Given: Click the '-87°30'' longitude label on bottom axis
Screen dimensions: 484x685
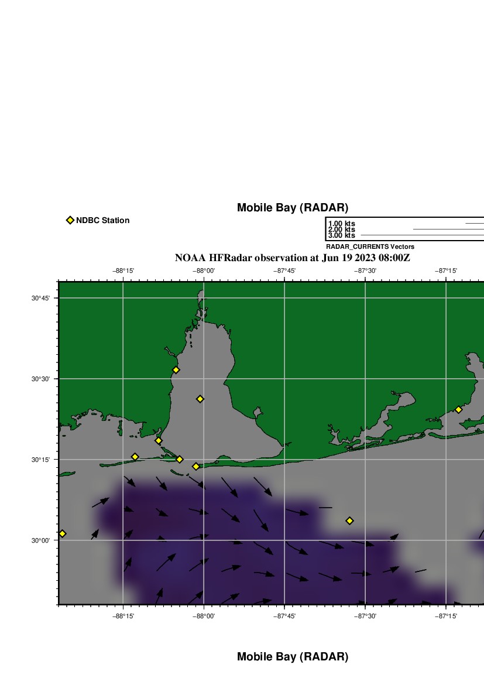Looking at the screenshot, I should 365,615.
